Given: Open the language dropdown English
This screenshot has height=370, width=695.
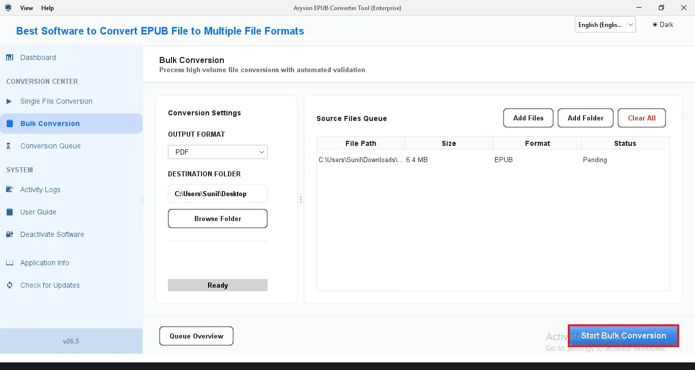Looking at the screenshot, I should (x=605, y=24).
